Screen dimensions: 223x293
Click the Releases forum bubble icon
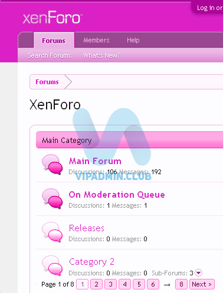[52, 232]
